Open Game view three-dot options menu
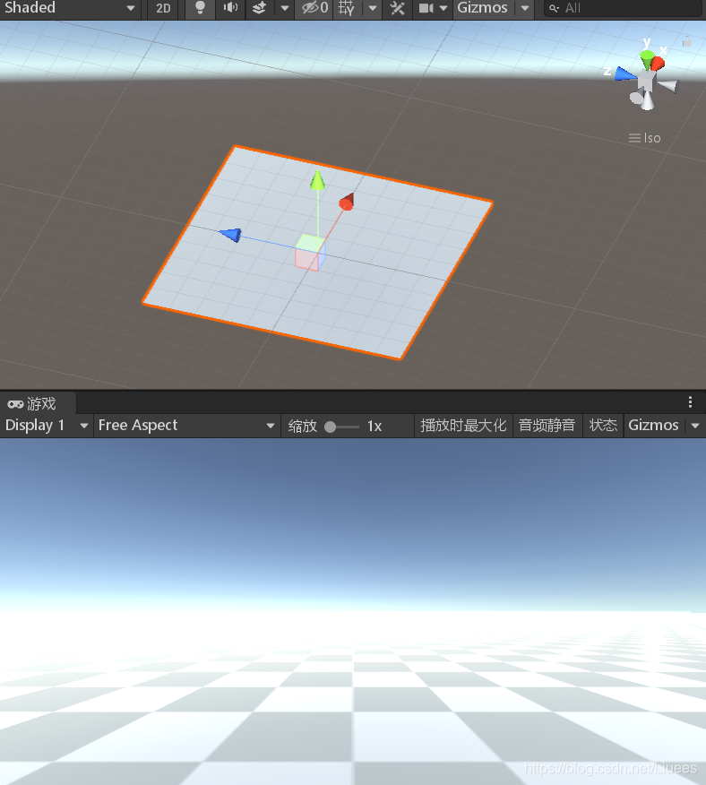This screenshot has width=706, height=785. coord(690,402)
